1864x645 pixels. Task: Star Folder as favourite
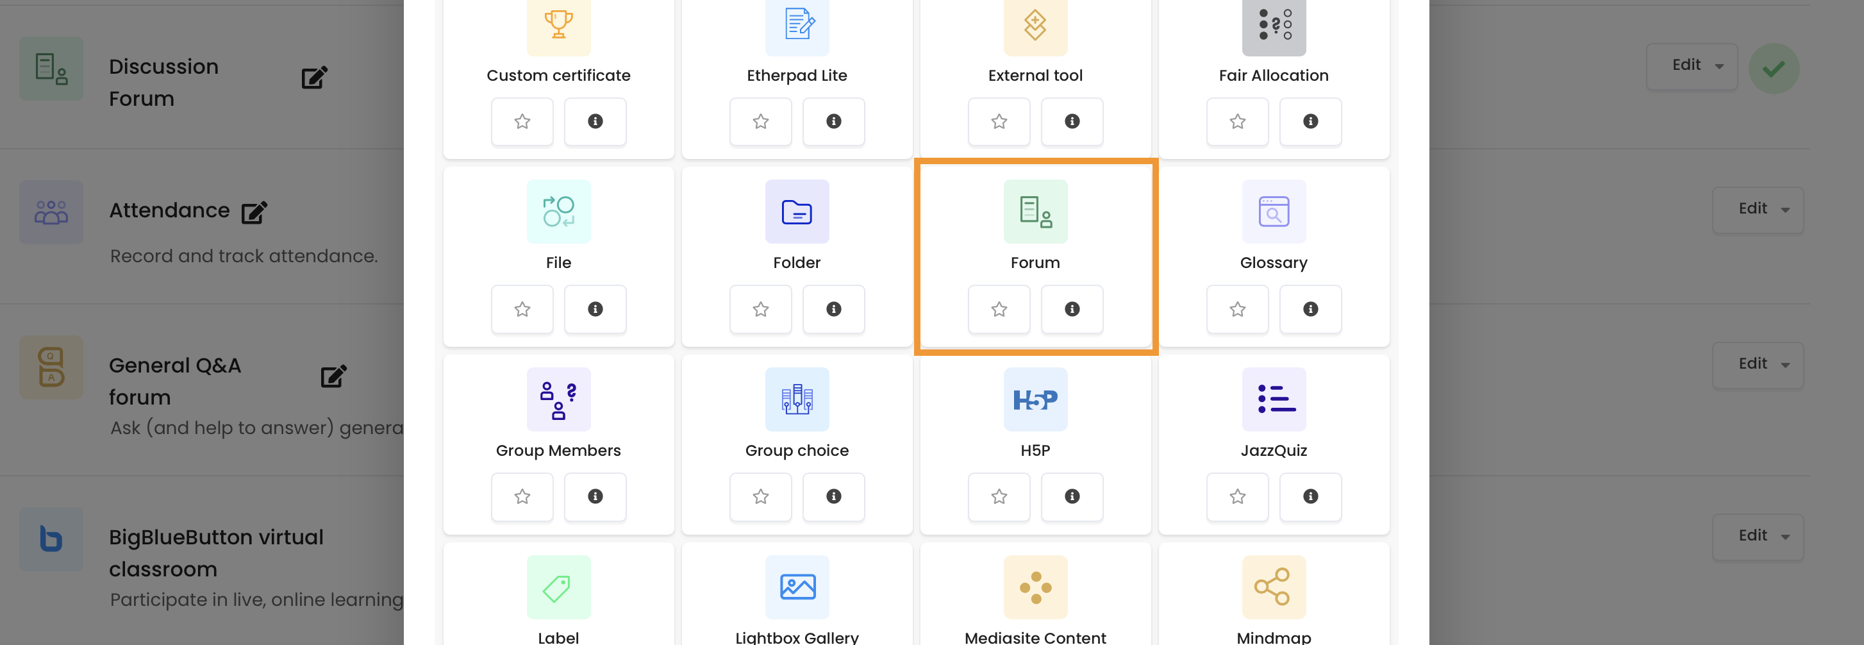pos(760,309)
